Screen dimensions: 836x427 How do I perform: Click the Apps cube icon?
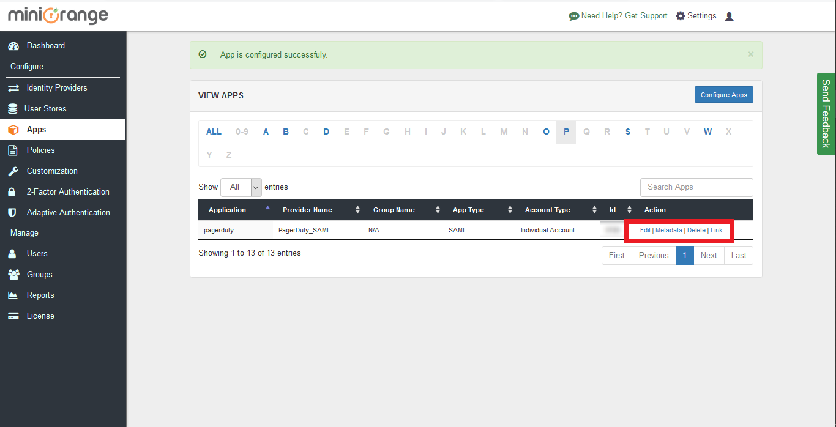click(x=13, y=130)
